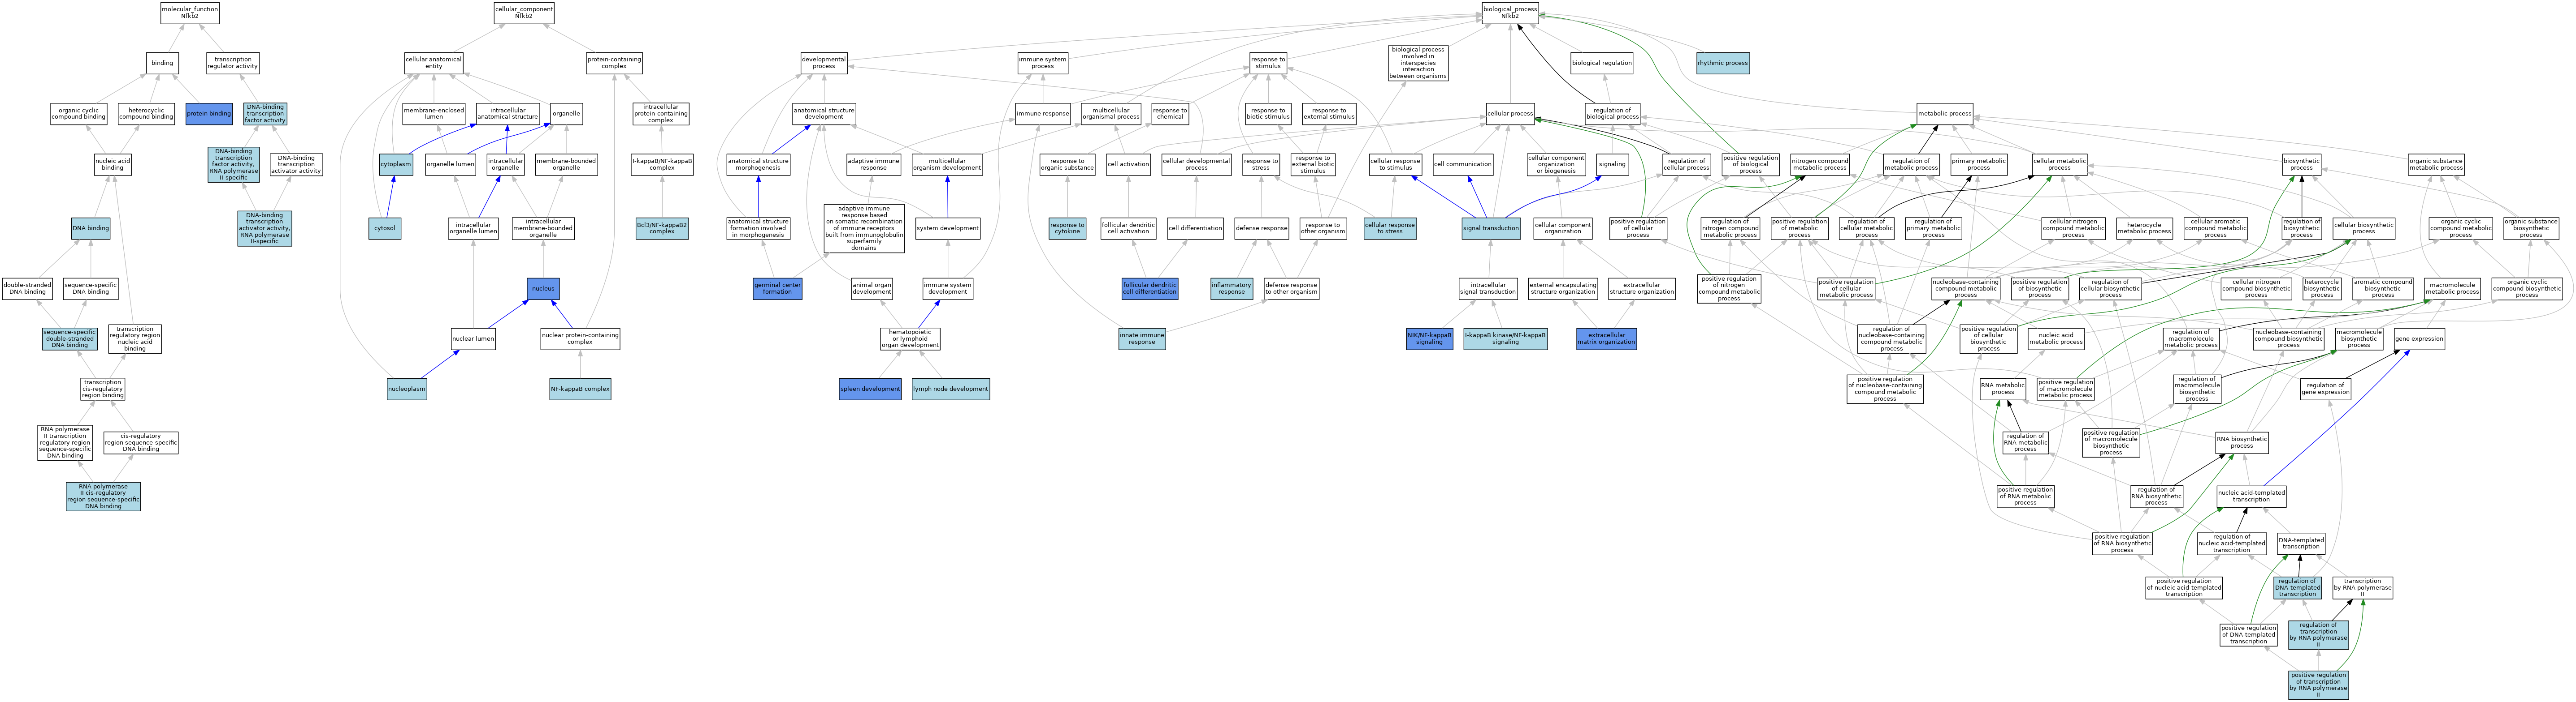Viewport: 2576px width, 702px height.
Task: Click the 'response to cytokine' node
Action: (x=1067, y=229)
